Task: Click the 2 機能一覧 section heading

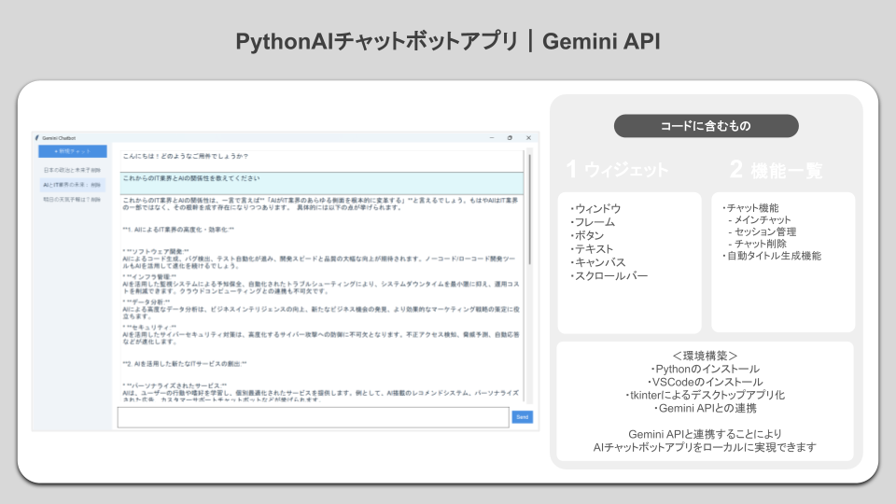Action: click(x=776, y=169)
